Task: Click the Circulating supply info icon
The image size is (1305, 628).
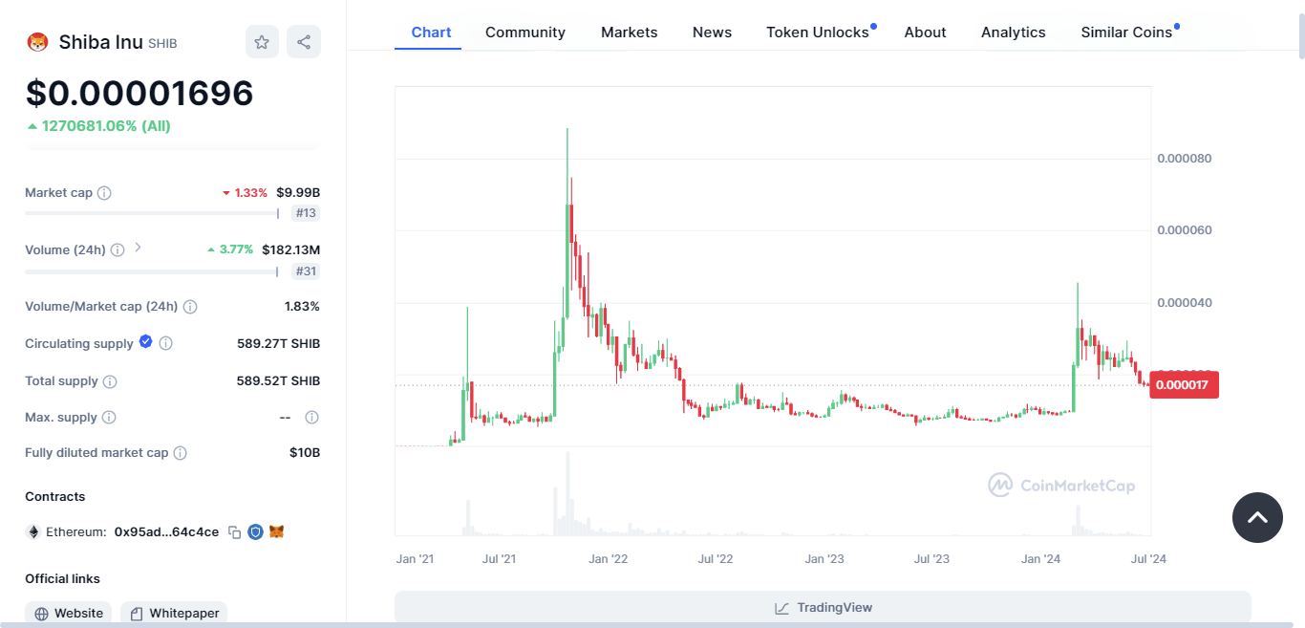Action: [x=165, y=343]
